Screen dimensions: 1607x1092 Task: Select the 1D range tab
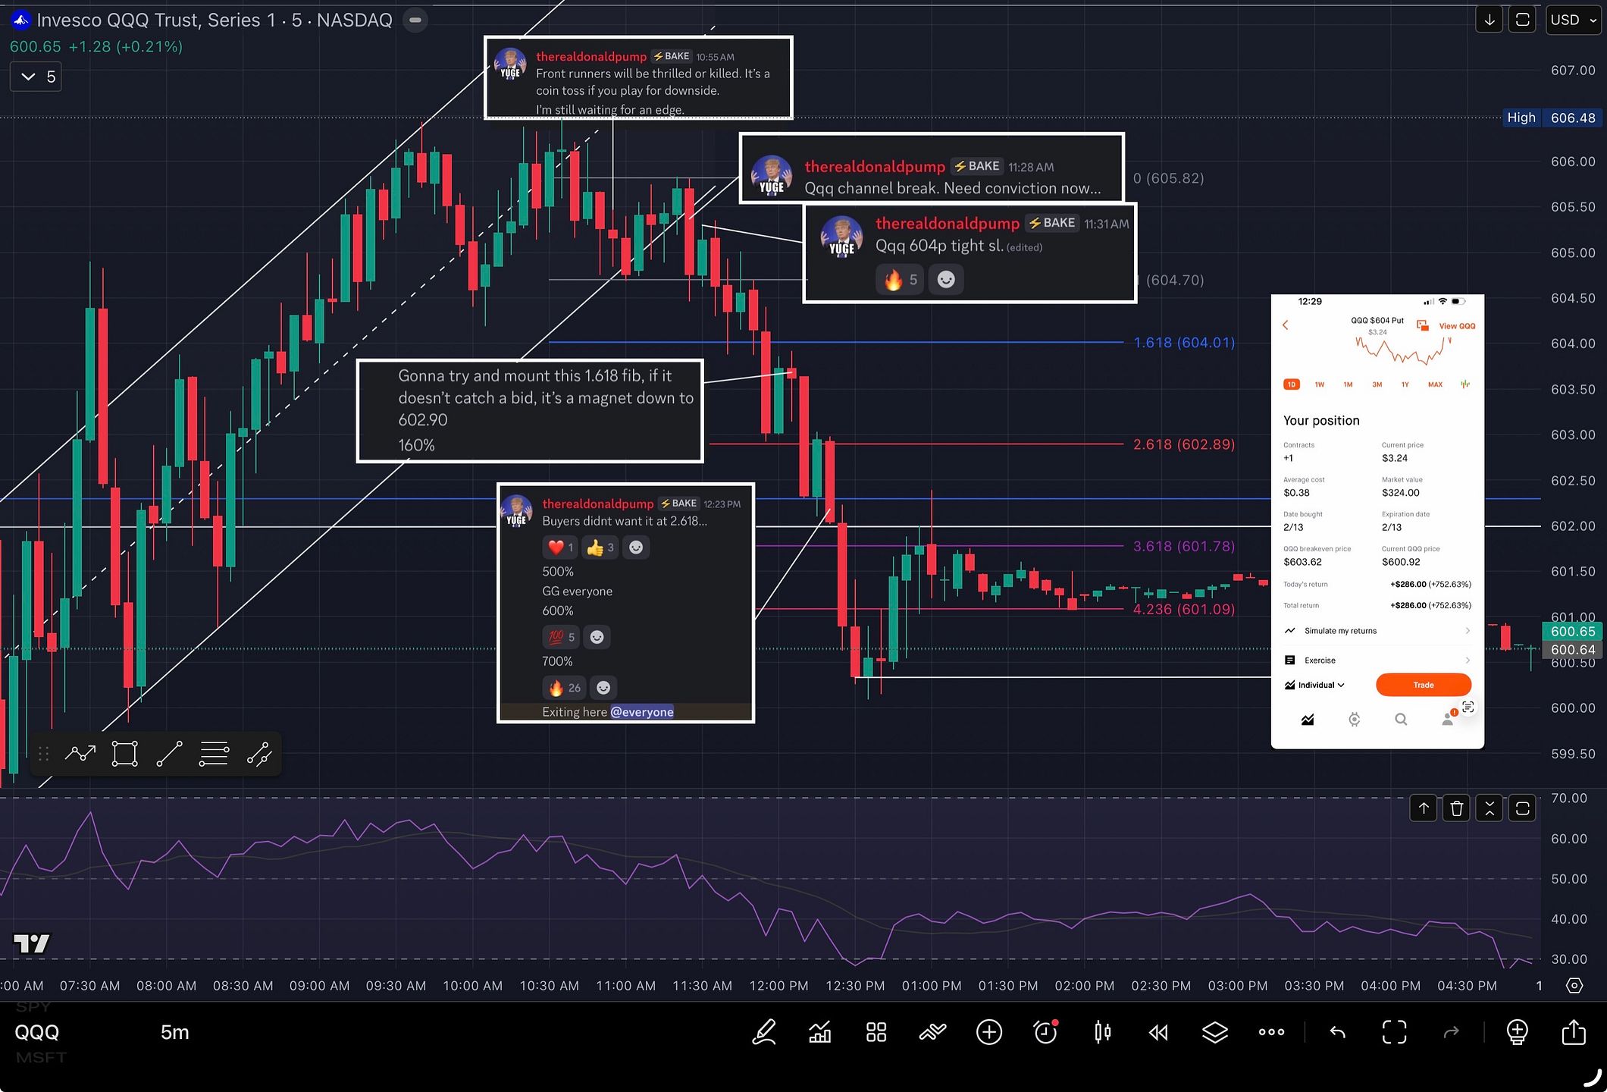(x=1291, y=384)
